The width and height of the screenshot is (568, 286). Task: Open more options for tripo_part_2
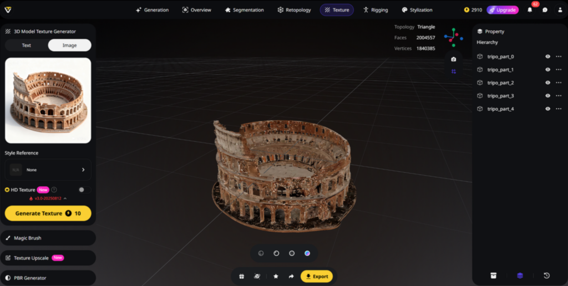(x=559, y=83)
